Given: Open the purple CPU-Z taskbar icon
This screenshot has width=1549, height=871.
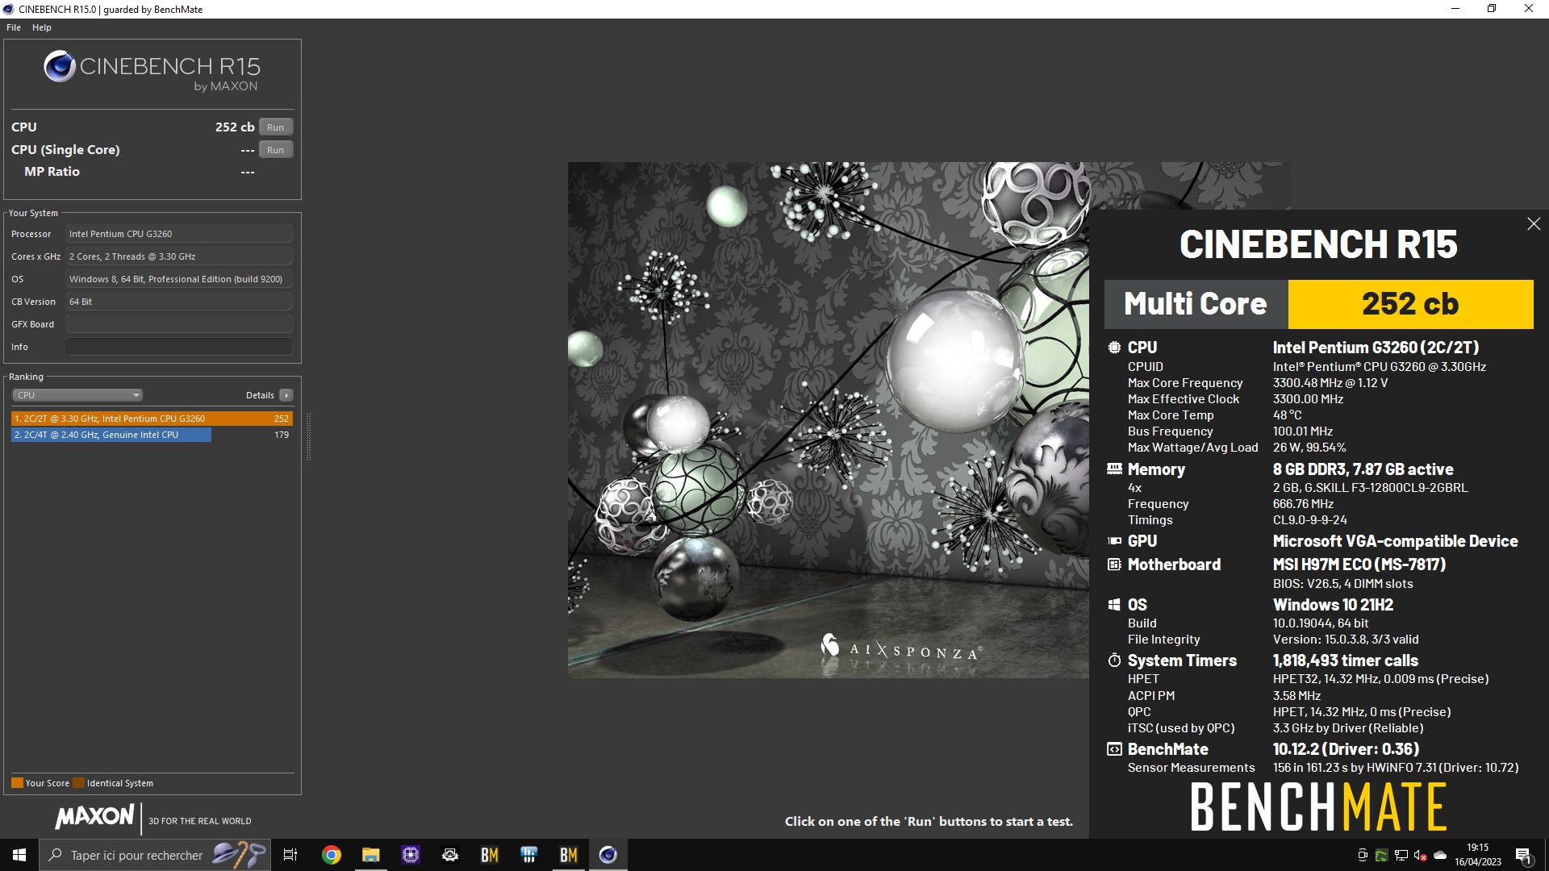Looking at the screenshot, I should click(x=410, y=855).
